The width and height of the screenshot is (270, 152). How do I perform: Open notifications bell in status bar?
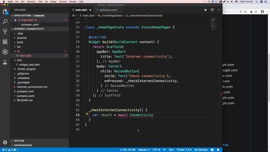tap(218, 150)
